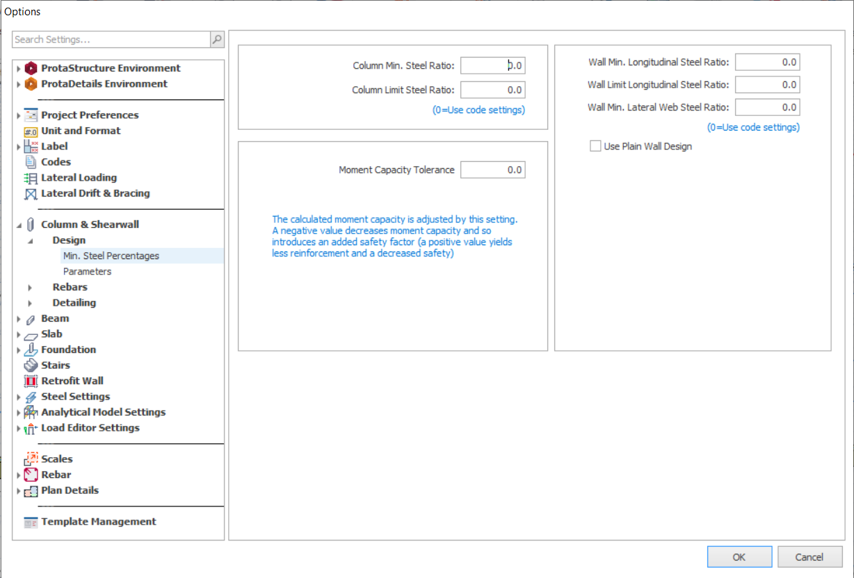Expand the Detailing tree node
The width and height of the screenshot is (854, 578).
[30, 303]
